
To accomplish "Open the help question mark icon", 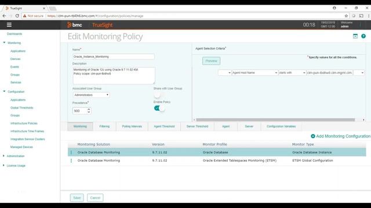I will pyautogui.click(x=363, y=36).
